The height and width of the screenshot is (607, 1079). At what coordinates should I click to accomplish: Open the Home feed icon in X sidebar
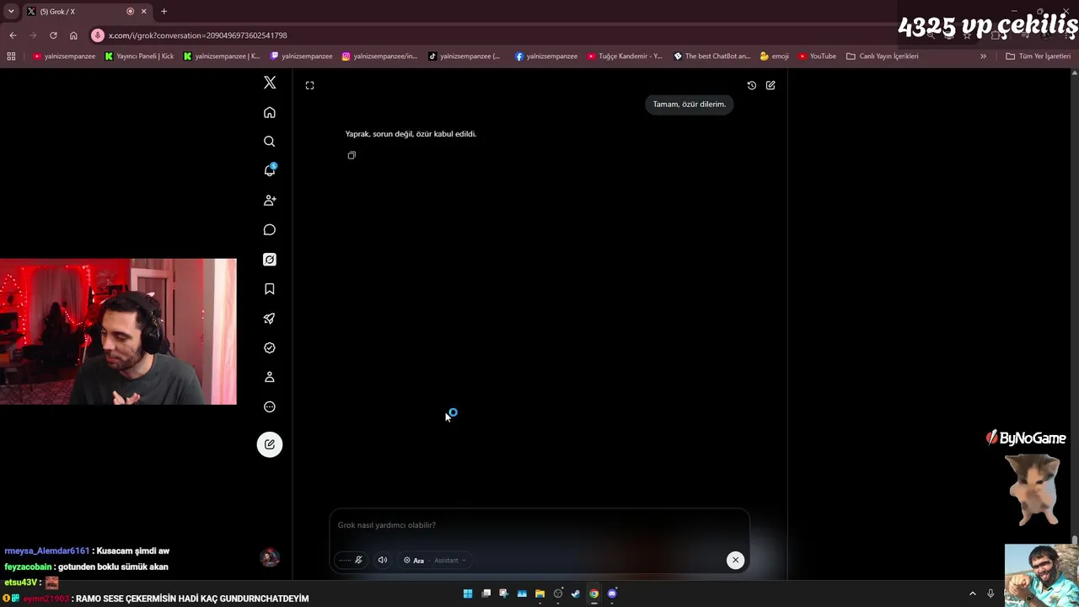pyautogui.click(x=270, y=112)
